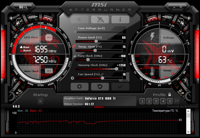This screenshot has height=138, width=200.
Task: Reset settings with the circular arrow button
Action: (100, 87)
